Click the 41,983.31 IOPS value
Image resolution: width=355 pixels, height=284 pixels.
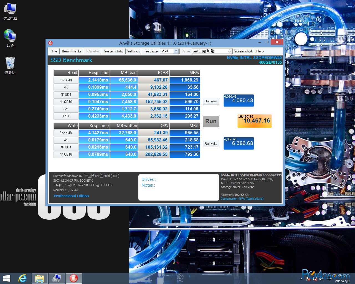(x=154, y=95)
